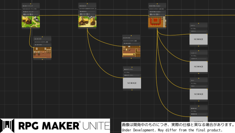Click NO IMAGE placeholder of ガルド node
The height and width of the screenshot is (133, 235).
click(x=199, y=94)
